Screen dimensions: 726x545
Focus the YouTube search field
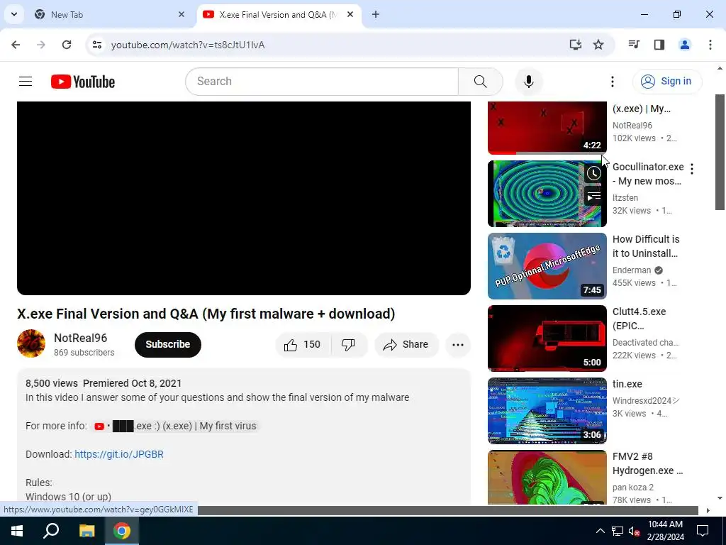pos(322,82)
